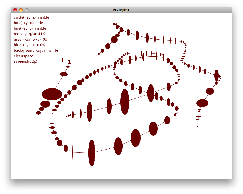Toggle the box(key: x) hide label

point(28,23)
